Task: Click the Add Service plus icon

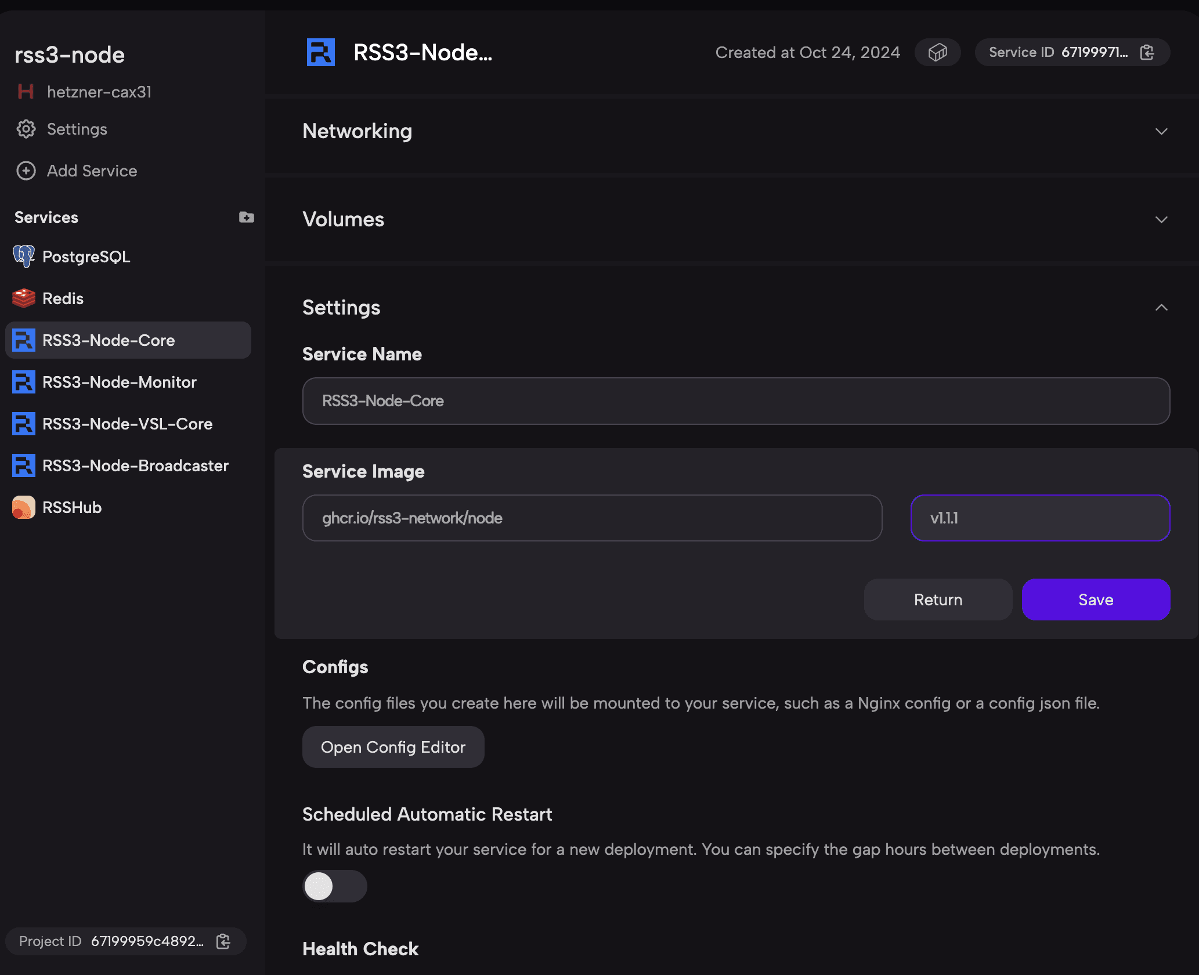Action: click(26, 171)
